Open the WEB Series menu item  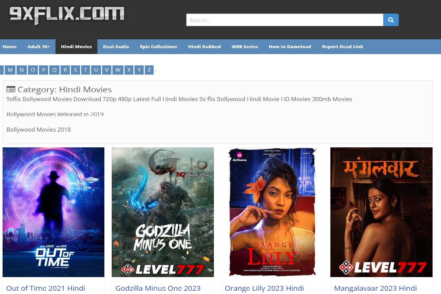[244, 47]
